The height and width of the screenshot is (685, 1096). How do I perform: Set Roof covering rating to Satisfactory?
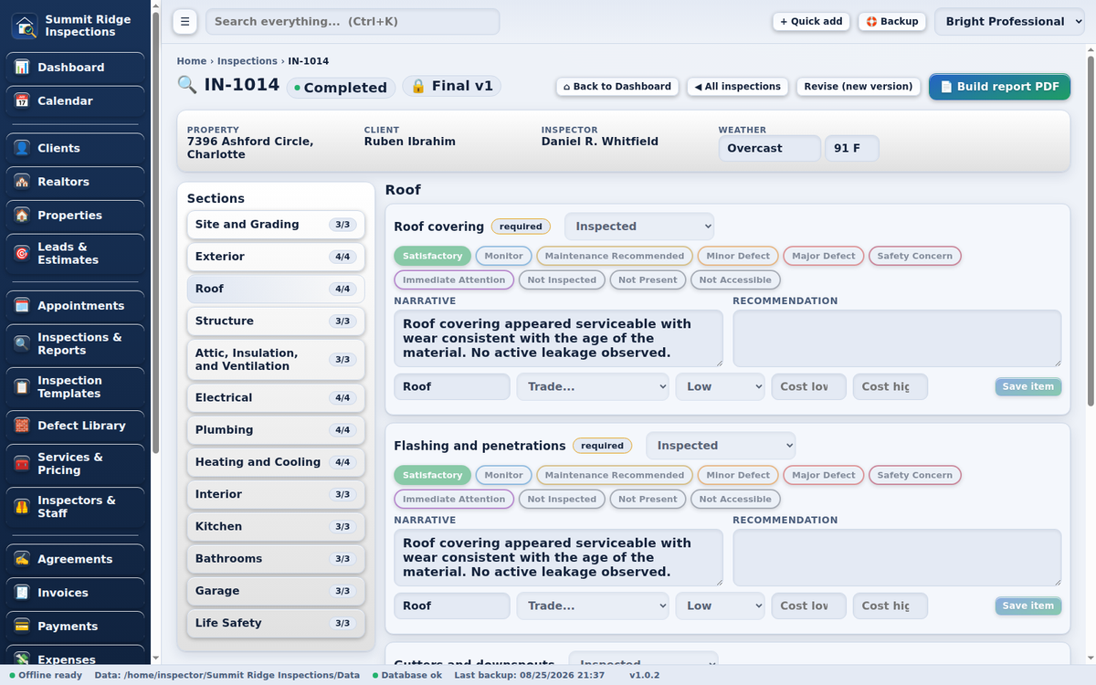click(432, 256)
